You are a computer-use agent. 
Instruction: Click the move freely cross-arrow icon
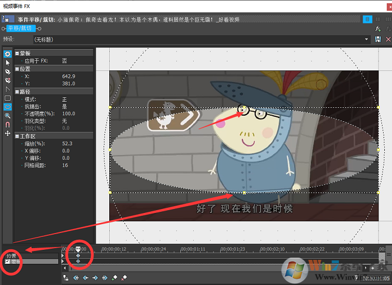(8, 133)
